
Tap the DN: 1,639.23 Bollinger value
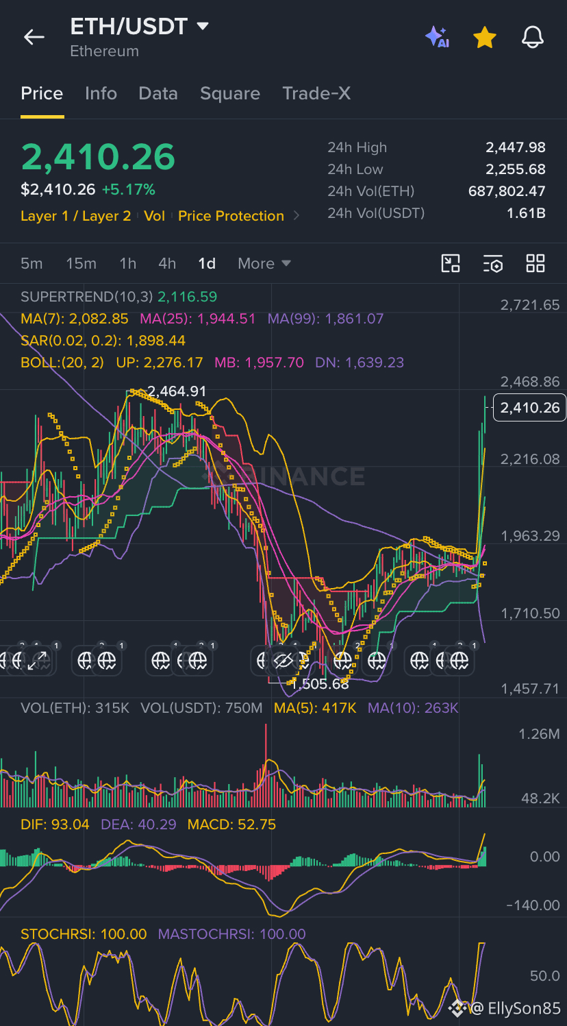(x=360, y=362)
